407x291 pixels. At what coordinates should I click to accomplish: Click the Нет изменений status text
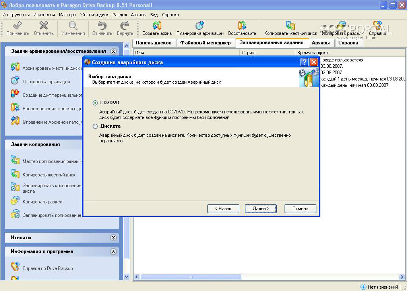tap(384, 287)
